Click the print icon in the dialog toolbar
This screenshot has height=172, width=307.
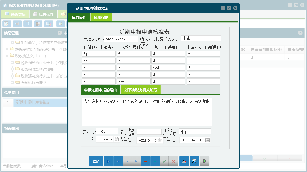184,161
